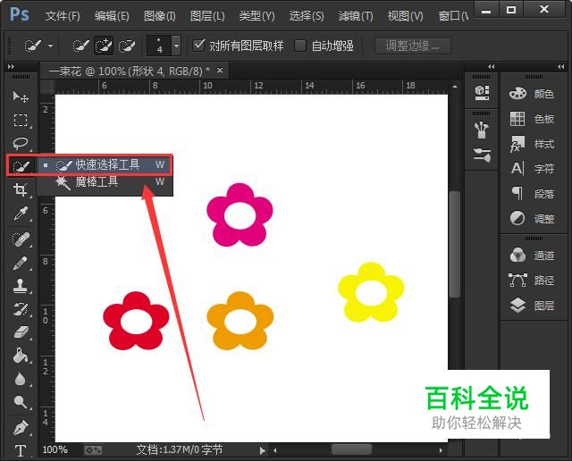The image size is (572, 461).
Task: Select the Pen tool
Action: point(21,427)
